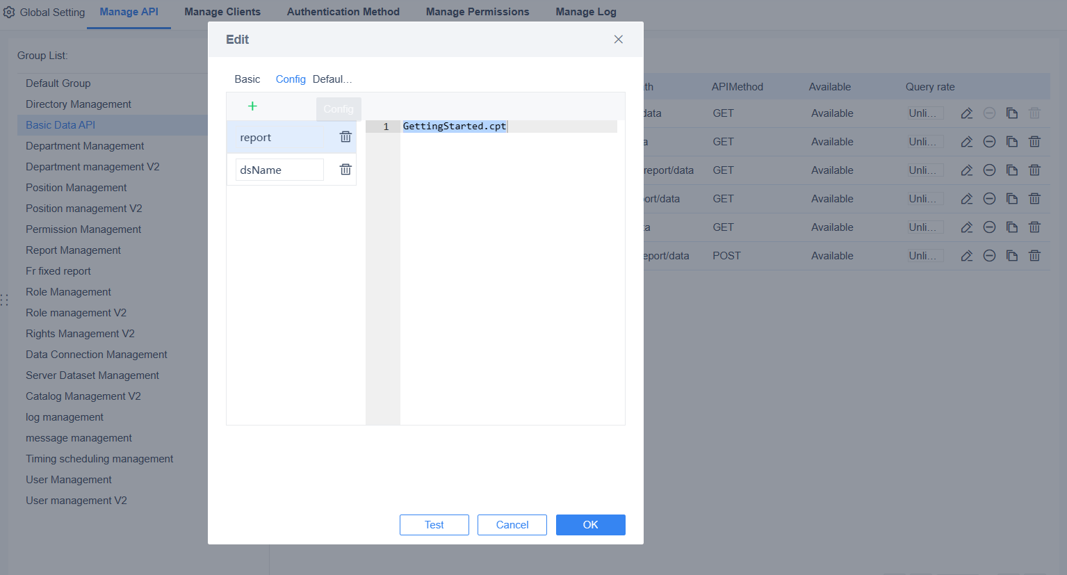
Task: Add a new parameter with the green plus icon
Action: pos(252,106)
